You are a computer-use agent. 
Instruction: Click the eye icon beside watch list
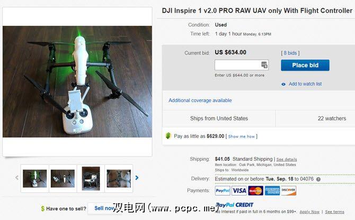point(283,84)
